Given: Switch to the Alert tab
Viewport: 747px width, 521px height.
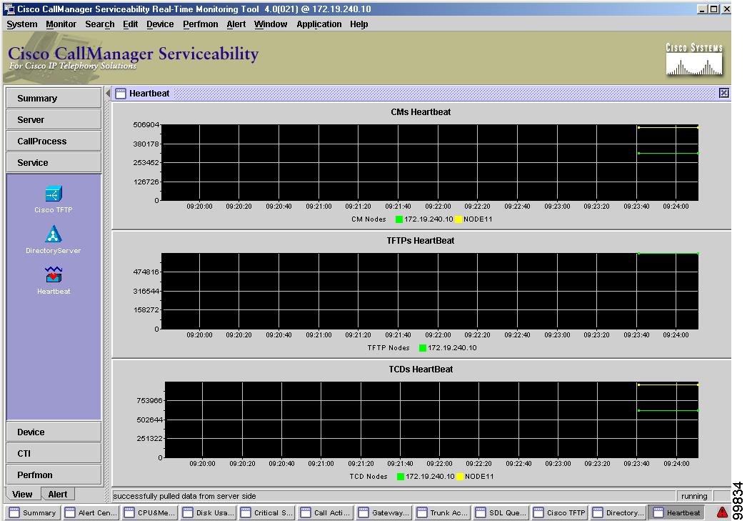Looking at the screenshot, I should pyautogui.click(x=58, y=495).
